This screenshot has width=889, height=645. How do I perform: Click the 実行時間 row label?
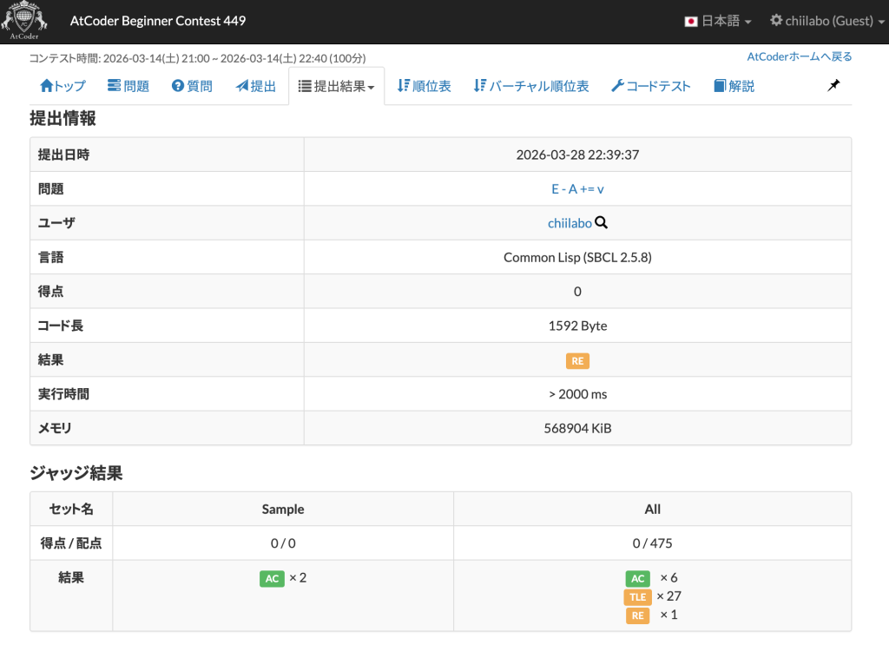tap(63, 394)
